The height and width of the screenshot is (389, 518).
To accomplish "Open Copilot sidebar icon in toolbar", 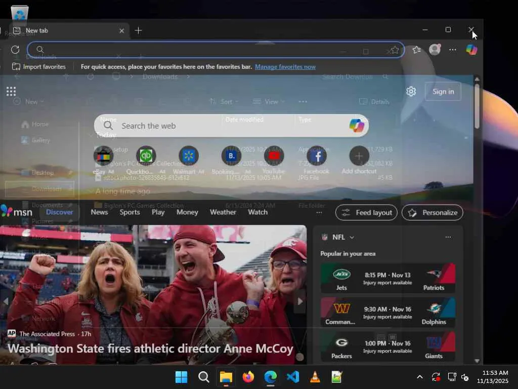I will point(471,50).
